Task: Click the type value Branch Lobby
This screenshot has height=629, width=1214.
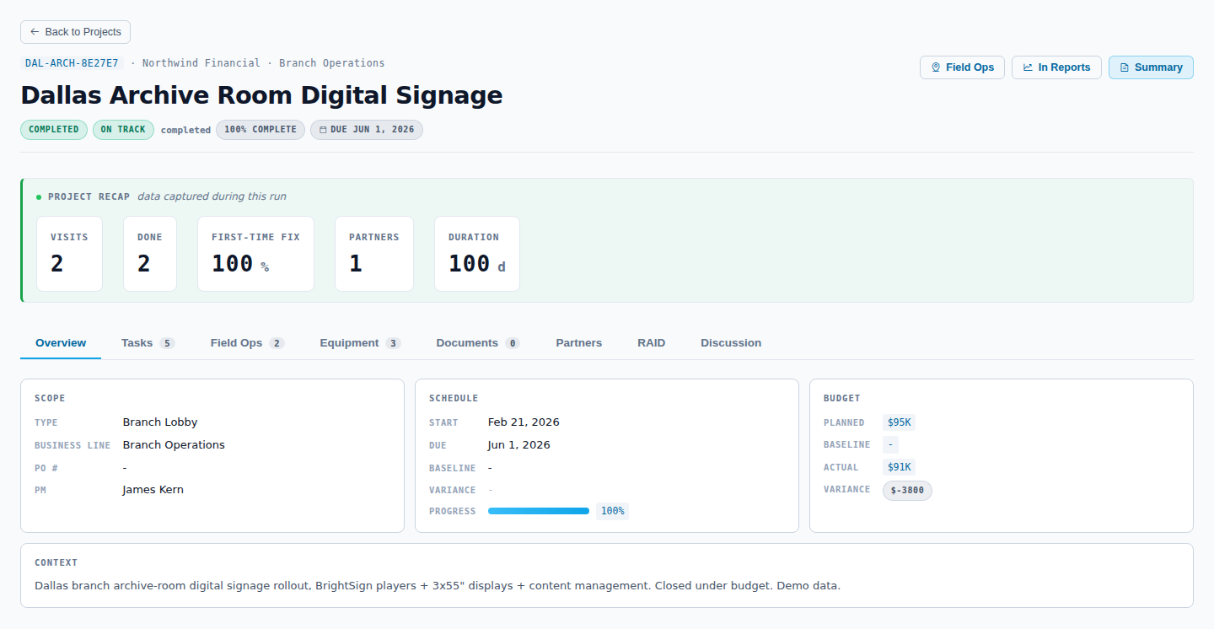Action: coord(160,422)
